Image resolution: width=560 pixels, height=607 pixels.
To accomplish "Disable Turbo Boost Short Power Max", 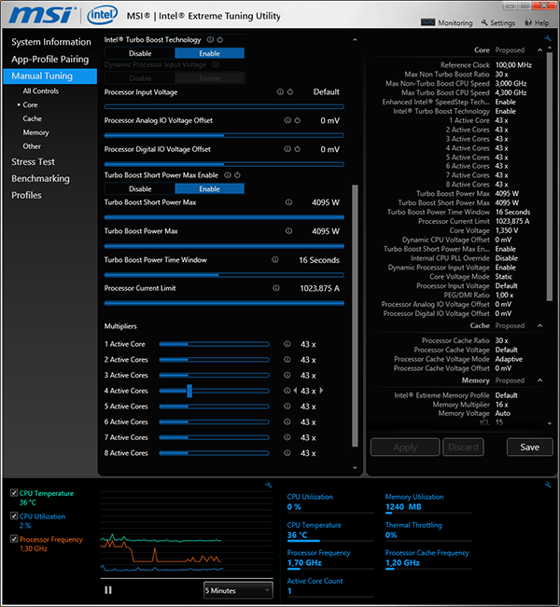I will (x=140, y=189).
